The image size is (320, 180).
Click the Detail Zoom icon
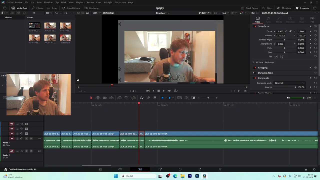pos(187,98)
